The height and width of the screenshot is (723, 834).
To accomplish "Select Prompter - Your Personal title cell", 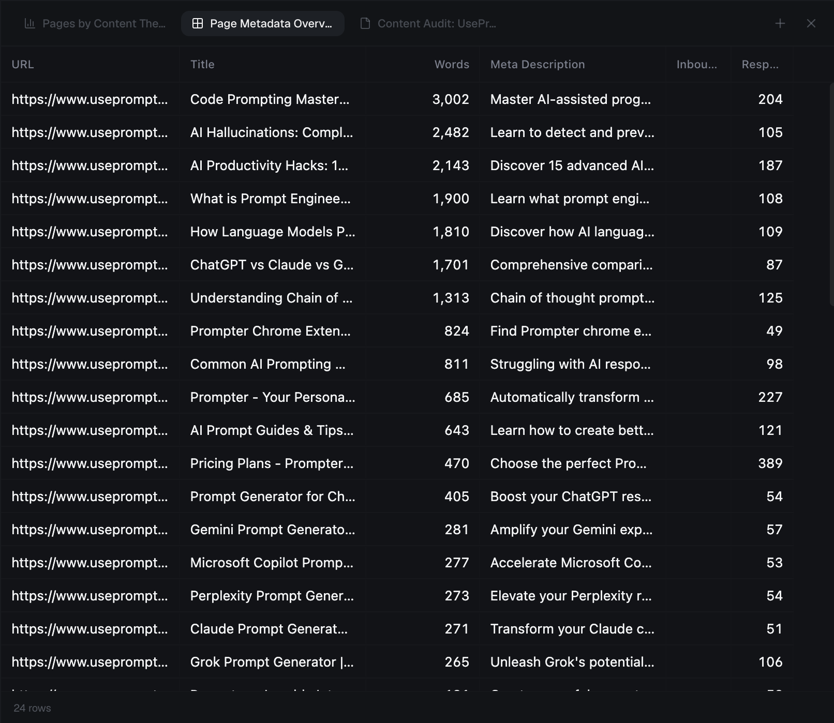I will point(273,397).
